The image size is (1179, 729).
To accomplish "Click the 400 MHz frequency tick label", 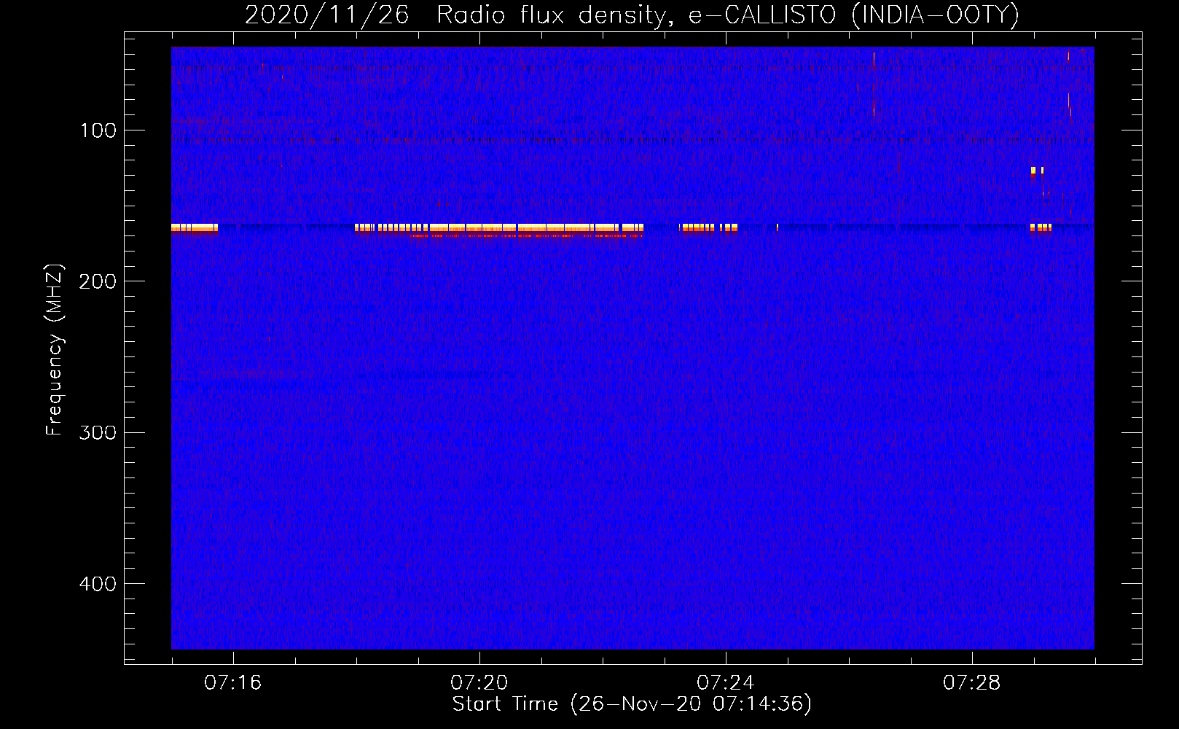I will pyautogui.click(x=98, y=584).
